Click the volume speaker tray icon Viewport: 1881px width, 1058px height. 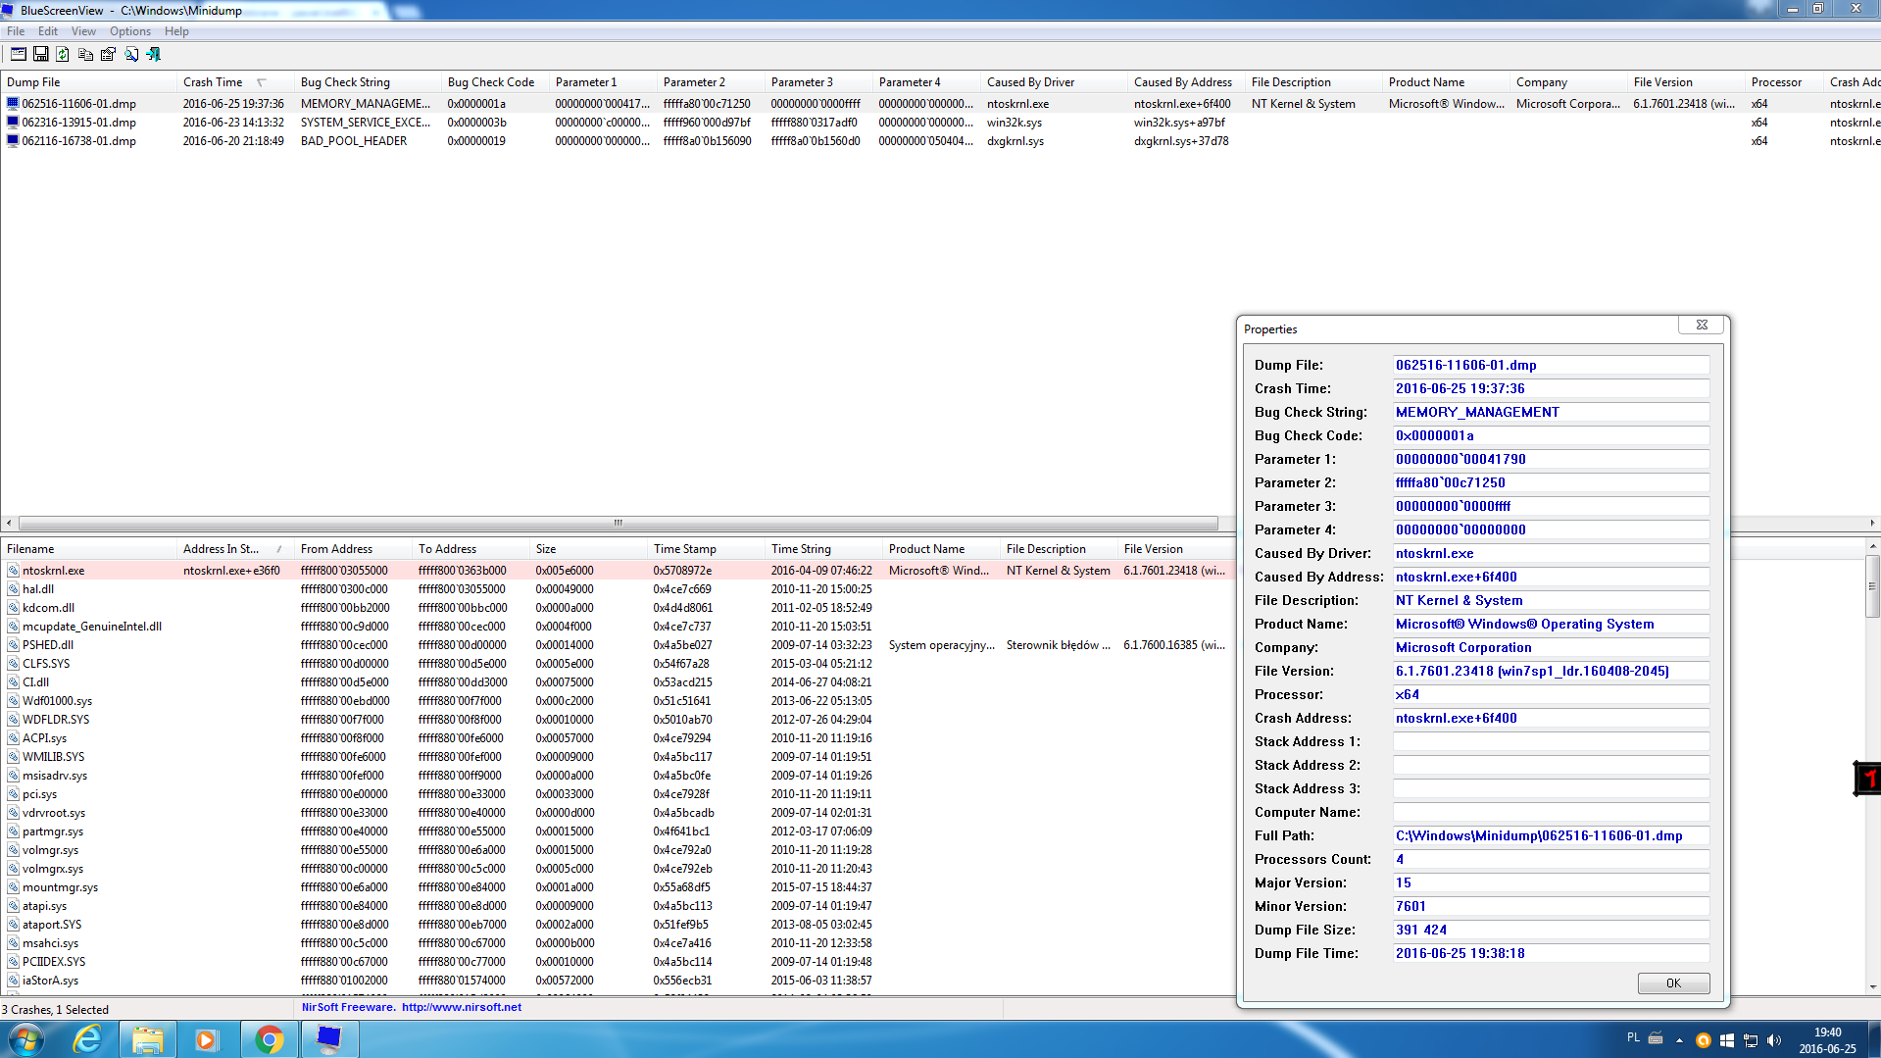tap(1774, 1040)
